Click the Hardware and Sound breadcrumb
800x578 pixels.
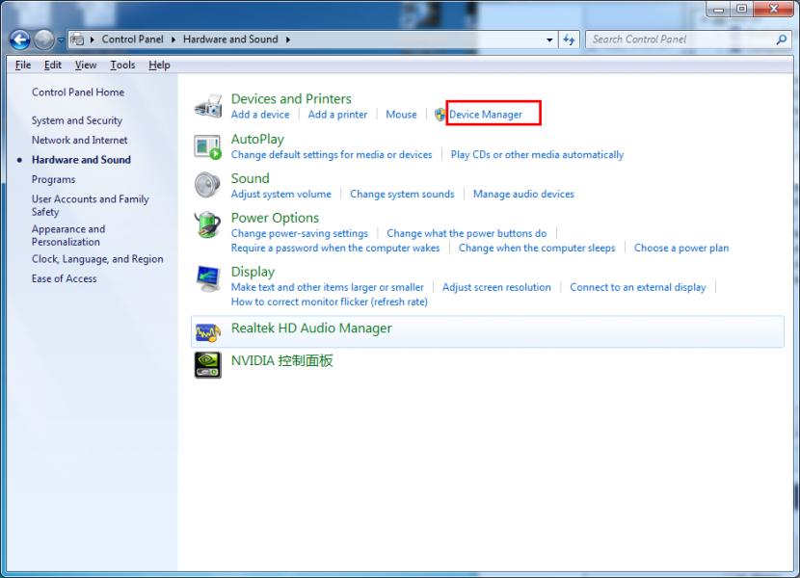(230, 39)
